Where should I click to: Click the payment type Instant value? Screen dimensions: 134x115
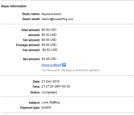(46, 107)
